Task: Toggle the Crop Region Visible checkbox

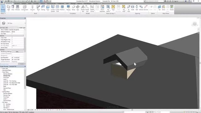Action: tap(12, 40)
